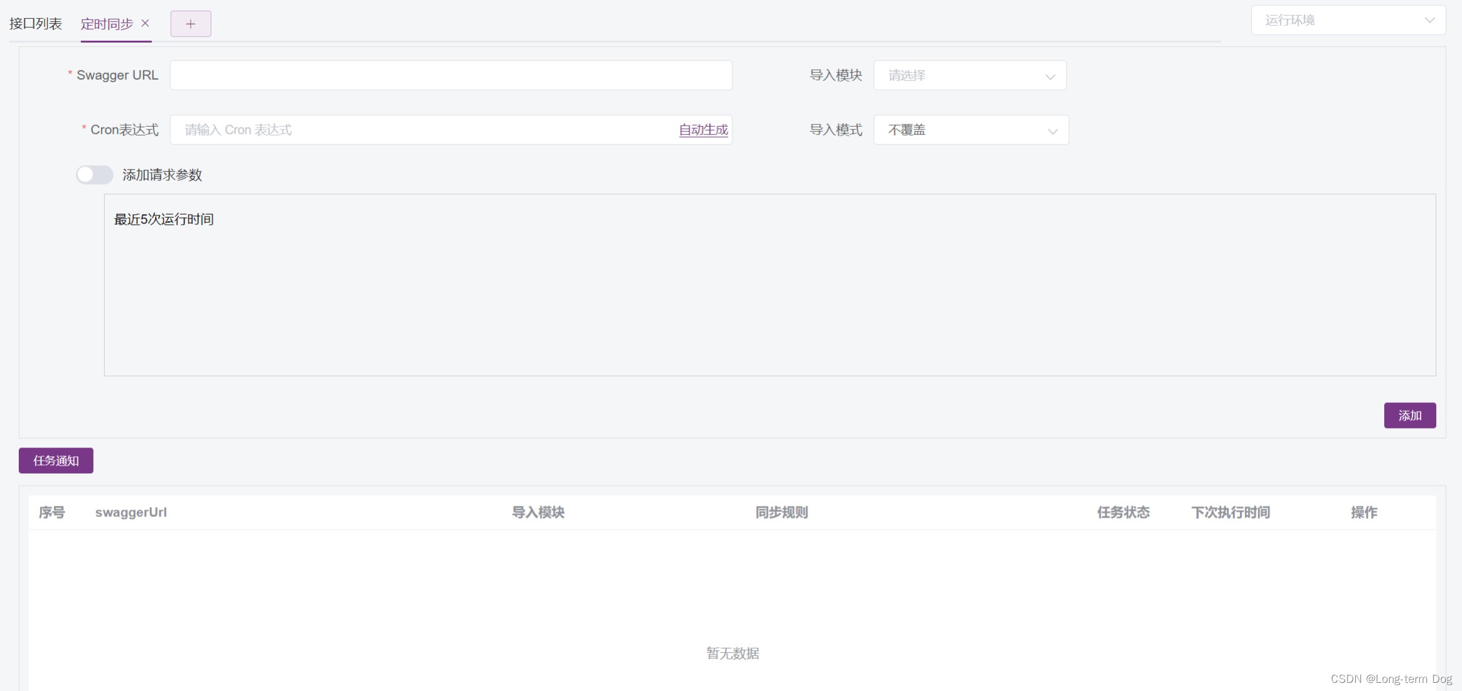1462x691 pixels.
Task: Click into the Cron表达式 input field
Action: click(x=420, y=130)
